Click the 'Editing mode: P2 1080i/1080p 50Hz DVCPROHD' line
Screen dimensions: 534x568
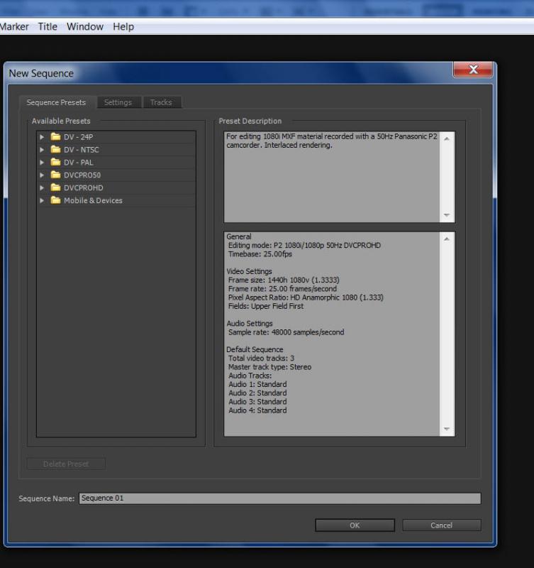point(305,245)
